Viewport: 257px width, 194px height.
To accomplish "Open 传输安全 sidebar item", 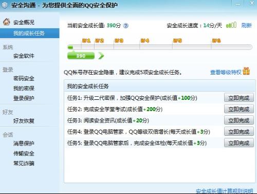I will 24,153.
